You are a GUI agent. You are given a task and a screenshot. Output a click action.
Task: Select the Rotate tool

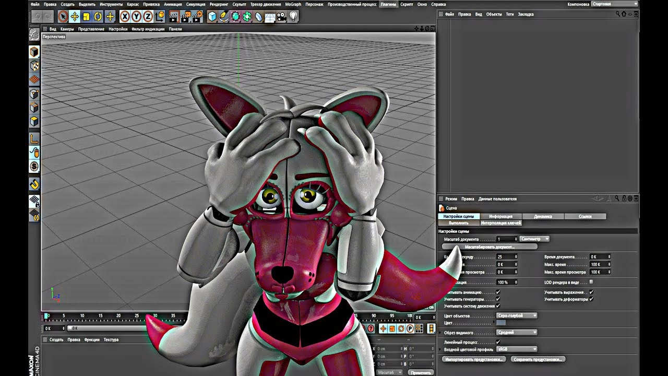(98, 17)
